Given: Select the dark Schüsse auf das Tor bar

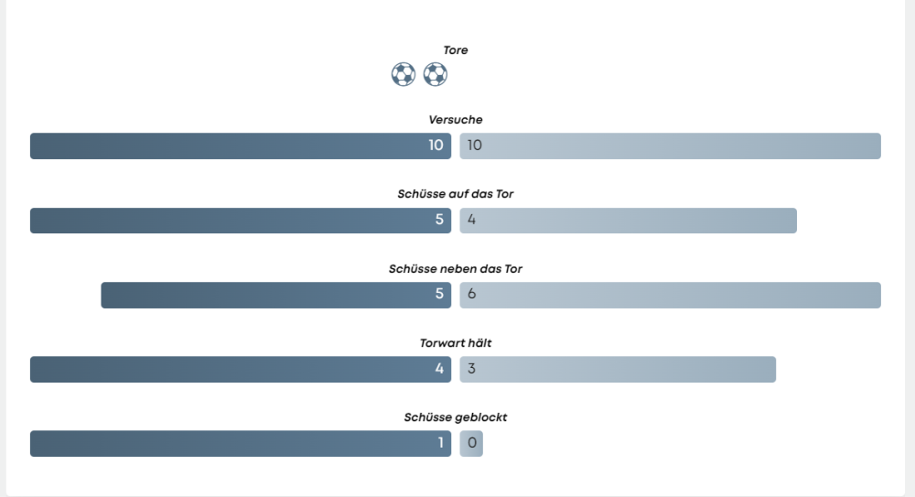Looking at the screenshot, I should [241, 221].
